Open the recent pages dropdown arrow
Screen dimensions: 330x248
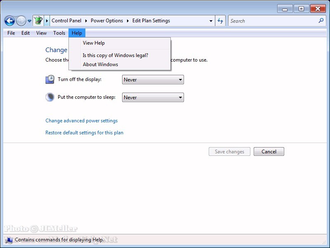(29, 21)
